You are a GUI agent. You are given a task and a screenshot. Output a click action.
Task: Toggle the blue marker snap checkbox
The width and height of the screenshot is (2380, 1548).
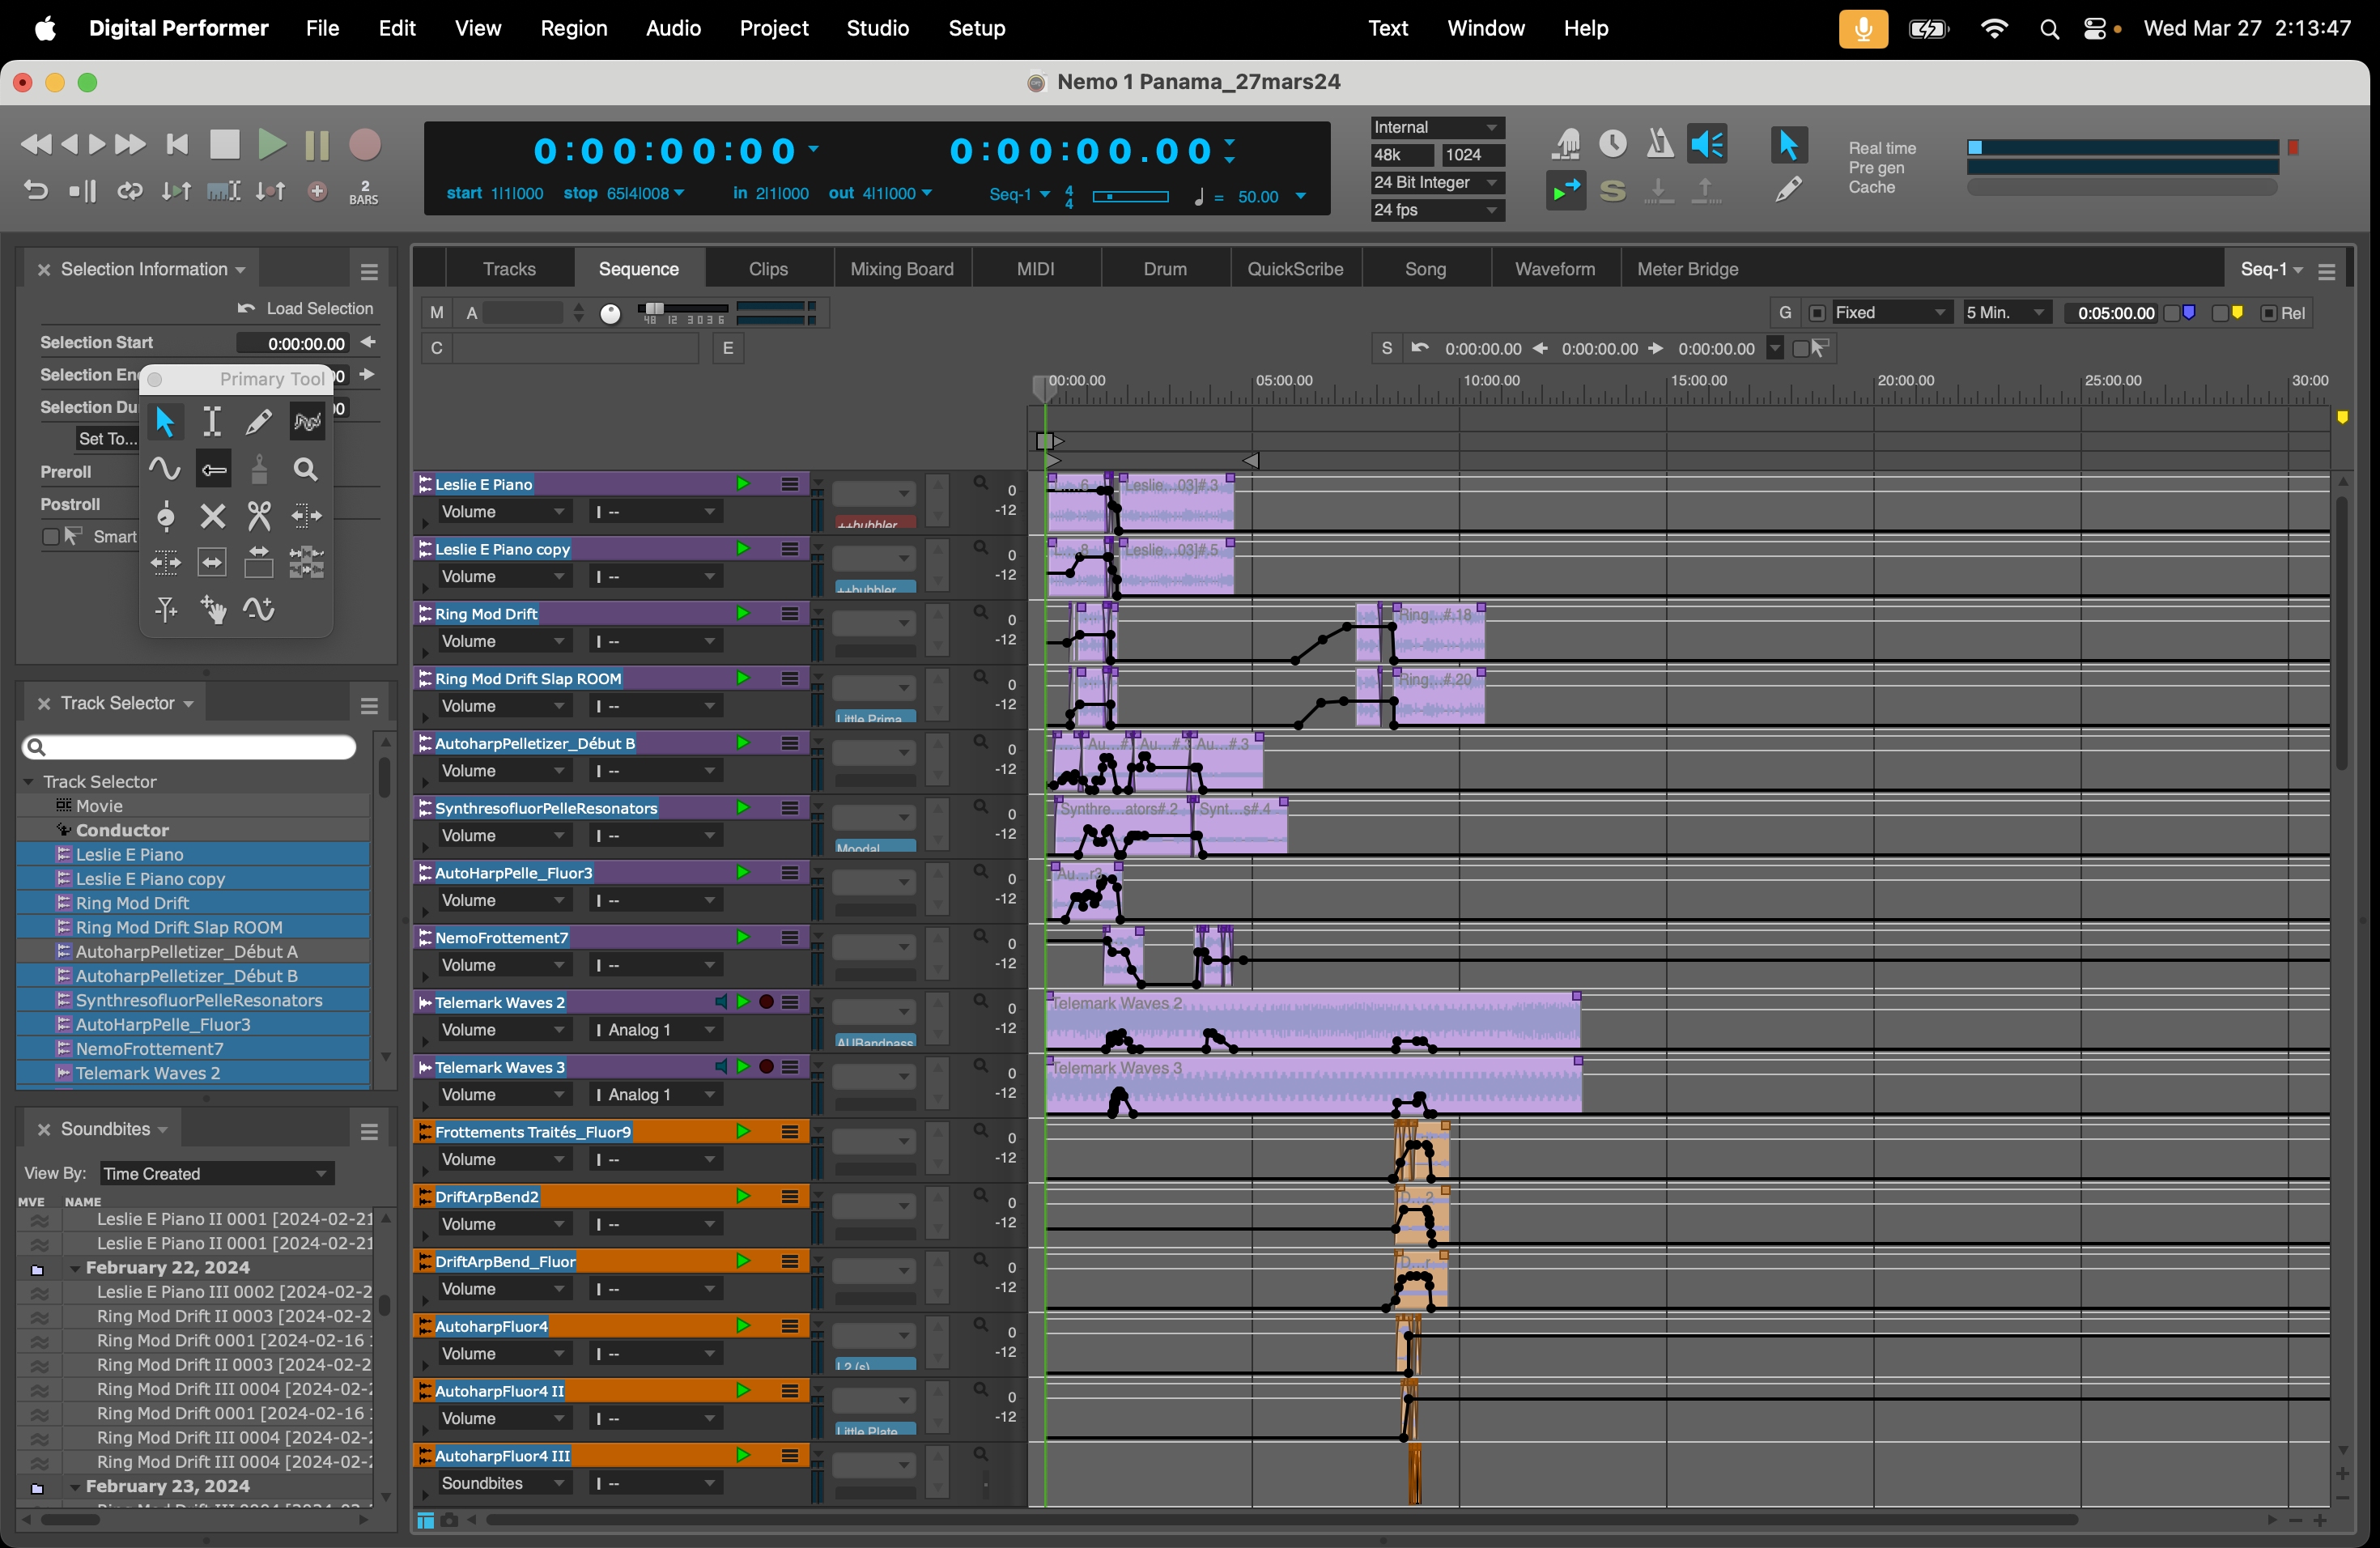coord(2172,313)
